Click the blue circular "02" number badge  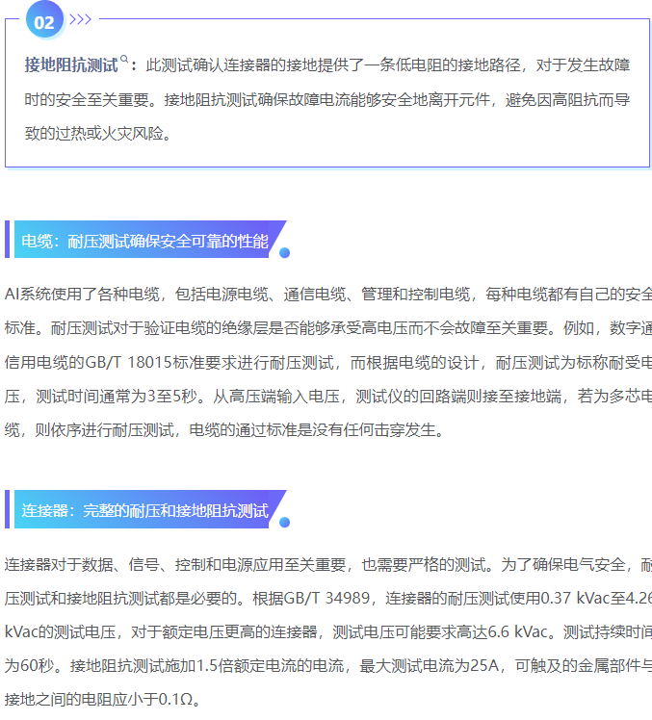coord(44,19)
